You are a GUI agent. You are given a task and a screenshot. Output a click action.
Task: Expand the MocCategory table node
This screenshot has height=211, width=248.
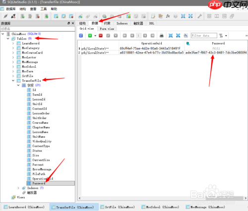(13, 48)
